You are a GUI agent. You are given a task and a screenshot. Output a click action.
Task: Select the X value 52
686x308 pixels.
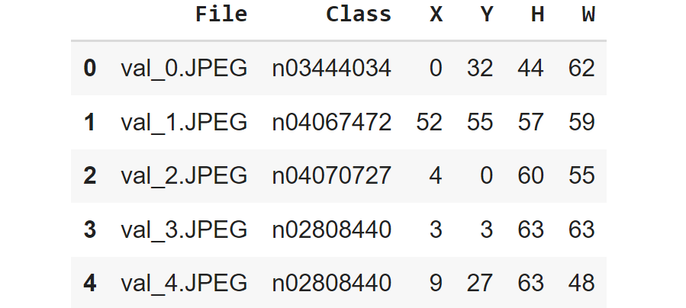pyautogui.click(x=429, y=122)
